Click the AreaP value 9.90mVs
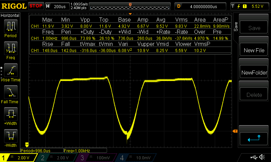Viewport: 271px width, 162px height. click(222, 26)
